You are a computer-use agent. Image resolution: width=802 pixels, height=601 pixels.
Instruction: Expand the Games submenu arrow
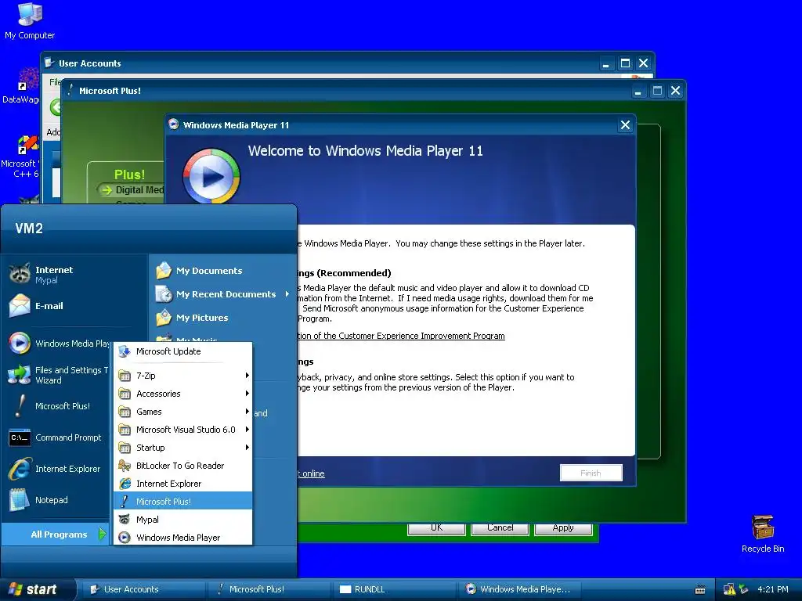(x=247, y=412)
